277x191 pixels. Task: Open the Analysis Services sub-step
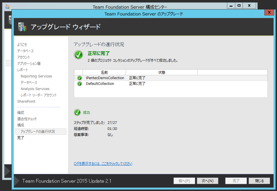[35, 89]
